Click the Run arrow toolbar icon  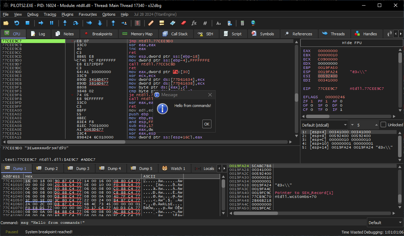[41, 23]
